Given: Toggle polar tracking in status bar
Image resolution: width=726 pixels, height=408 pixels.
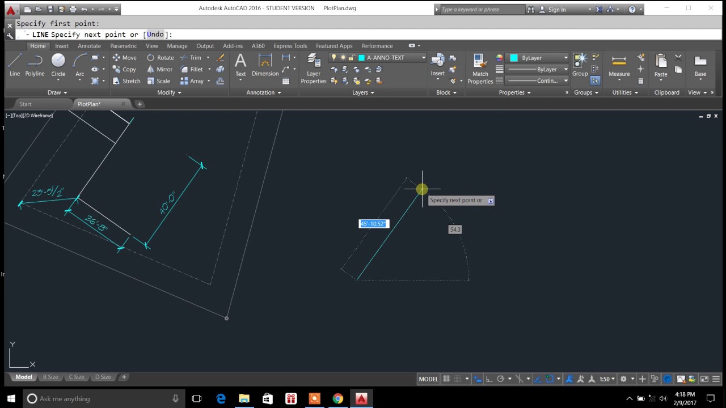Looking at the screenshot, I should (501, 379).
